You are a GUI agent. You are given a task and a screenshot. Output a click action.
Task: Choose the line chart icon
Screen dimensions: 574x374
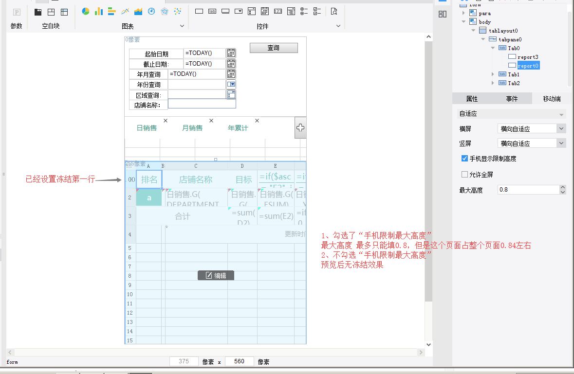[125, 11]
